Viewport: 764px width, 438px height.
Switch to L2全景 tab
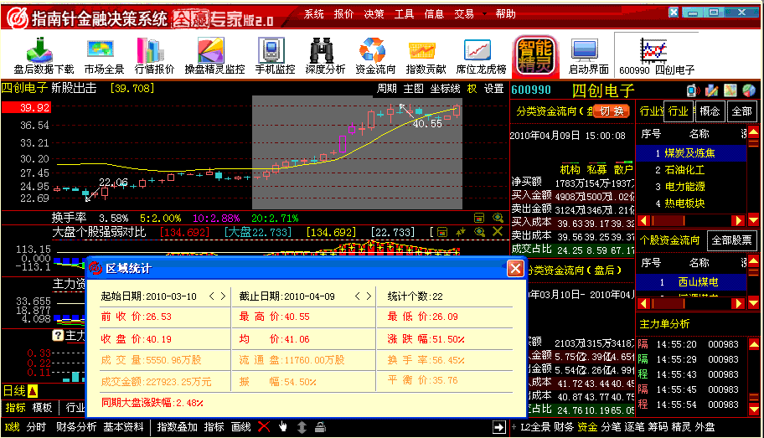click(x=535, y=427)
